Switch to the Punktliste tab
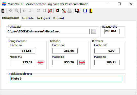The width and height of the screenshot is (137, 95). click(28, 18)
